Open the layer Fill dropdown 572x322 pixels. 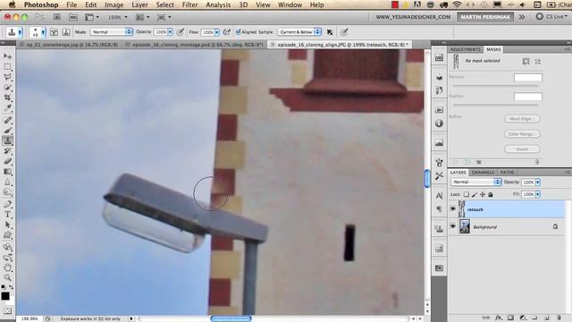(x=538, y=194)
